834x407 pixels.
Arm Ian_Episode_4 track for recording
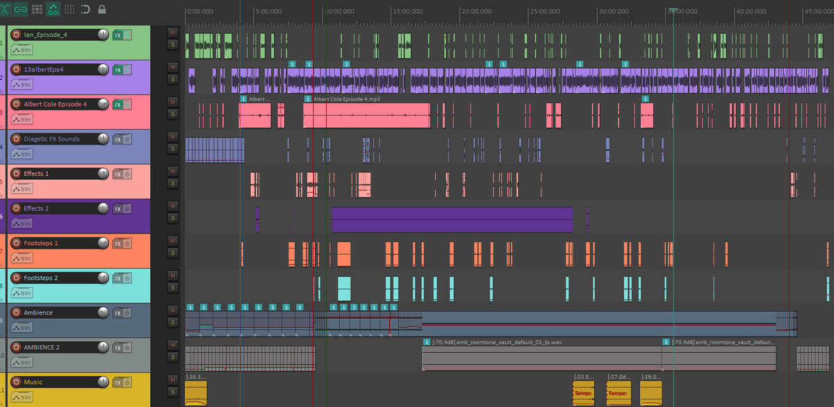[16, 35]
